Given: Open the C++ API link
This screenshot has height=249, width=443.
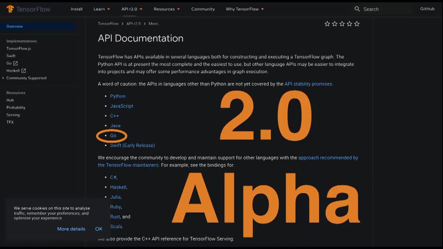Looking at the screenshot, I should pos(114,116).
